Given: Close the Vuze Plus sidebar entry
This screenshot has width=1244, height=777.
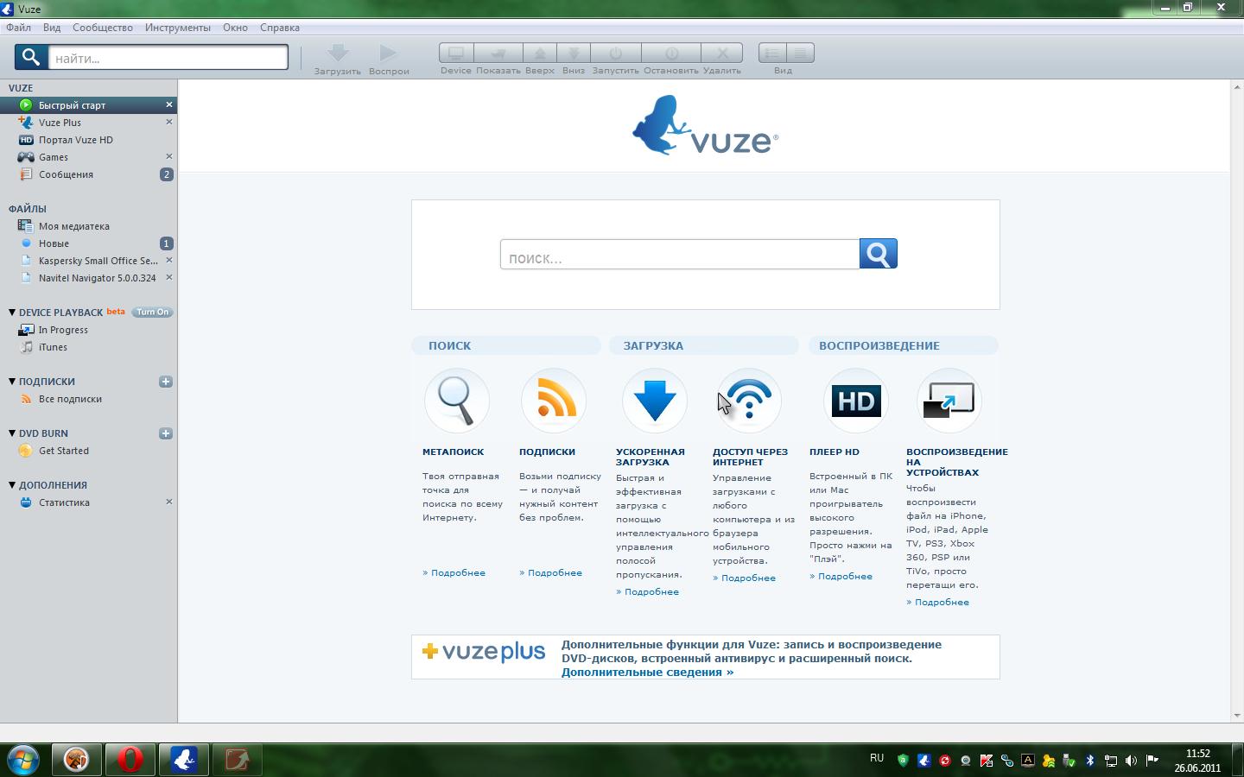Looking at the screenshot, I should click(169, 122).
